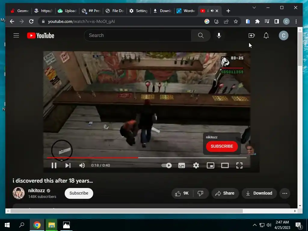The width and height of the screenshot is (308, 231).
Task: Click the horizontal page scrollbar
Action: (127, 211)
